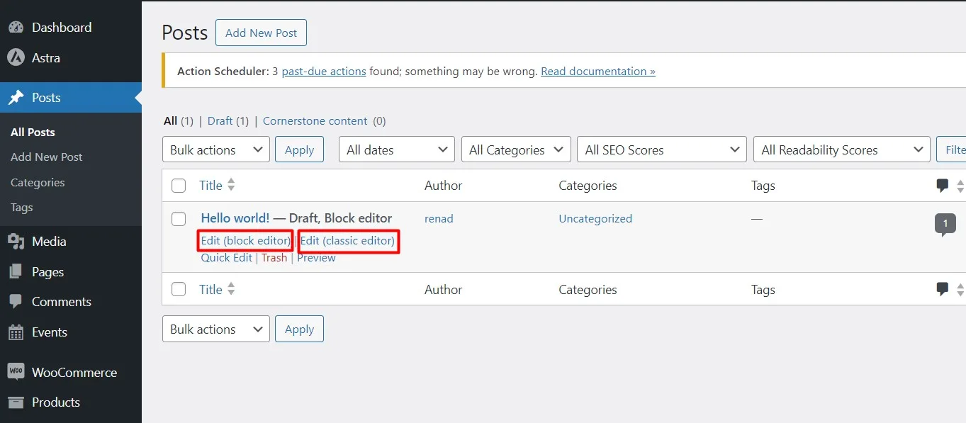Click the Posts pushpin icon
The image size is (966, 423).
(x=16, y=98)
